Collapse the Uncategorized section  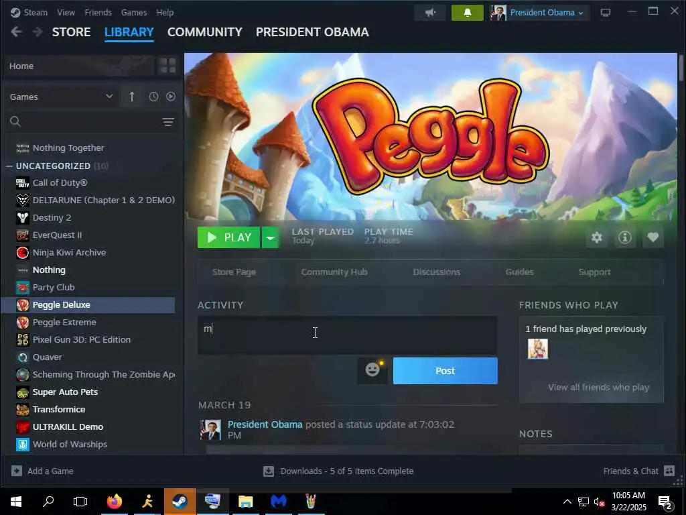tap(9, 166)
